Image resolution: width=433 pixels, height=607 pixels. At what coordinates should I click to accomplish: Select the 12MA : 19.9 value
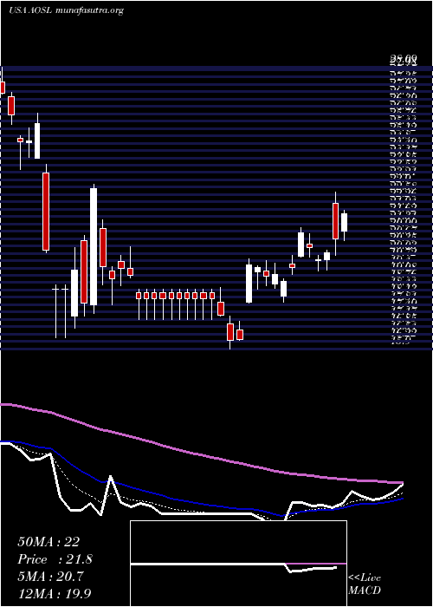55,594
